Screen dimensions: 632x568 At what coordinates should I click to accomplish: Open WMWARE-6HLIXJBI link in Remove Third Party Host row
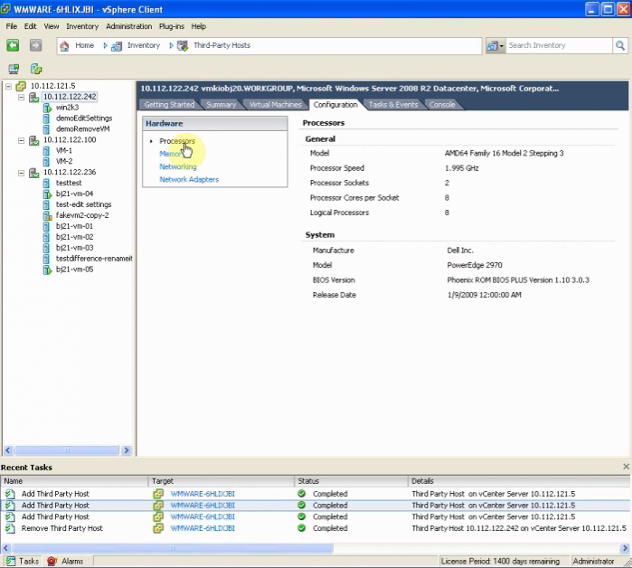tap(203, 528)
